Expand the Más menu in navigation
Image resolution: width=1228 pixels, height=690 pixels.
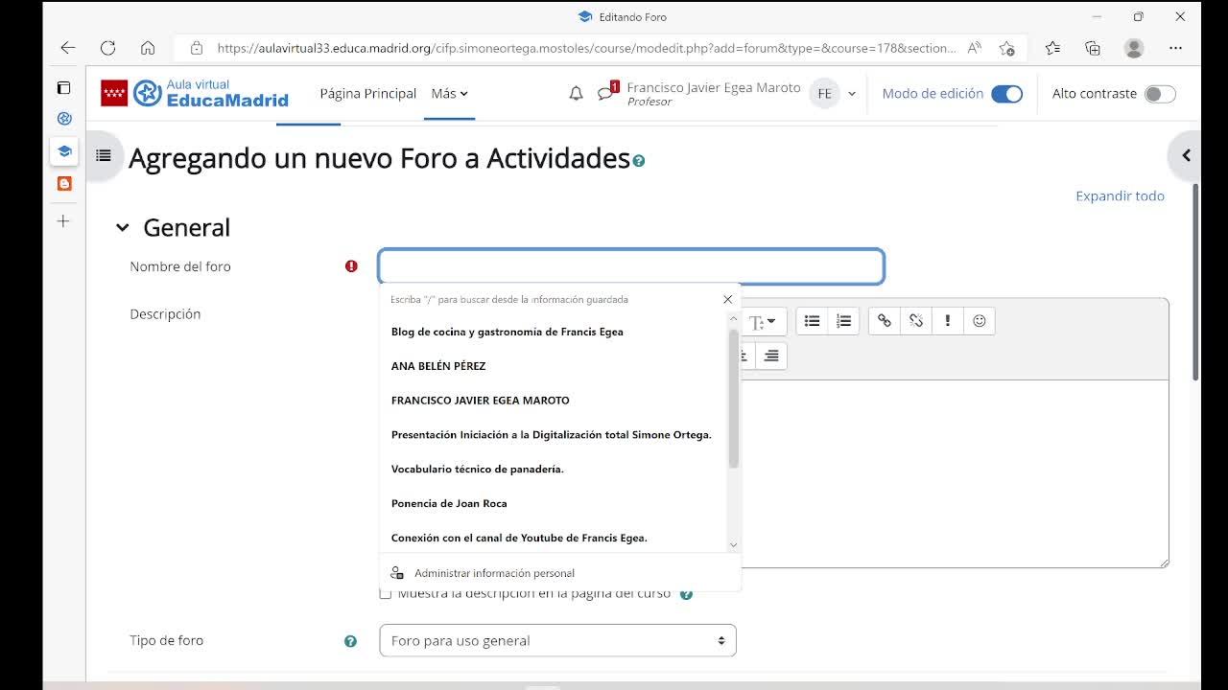coord(449,94)
